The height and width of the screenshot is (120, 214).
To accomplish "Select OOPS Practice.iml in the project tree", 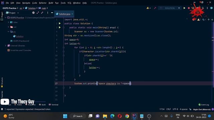I will (x=21, y=41).
